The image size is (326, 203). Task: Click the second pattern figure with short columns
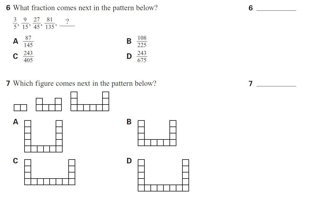coord(49,105)
